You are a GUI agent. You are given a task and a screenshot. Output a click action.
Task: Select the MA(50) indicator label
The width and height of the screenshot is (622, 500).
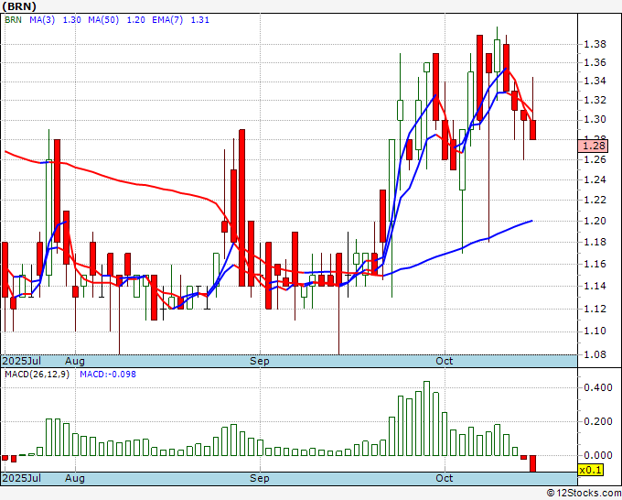103,20
